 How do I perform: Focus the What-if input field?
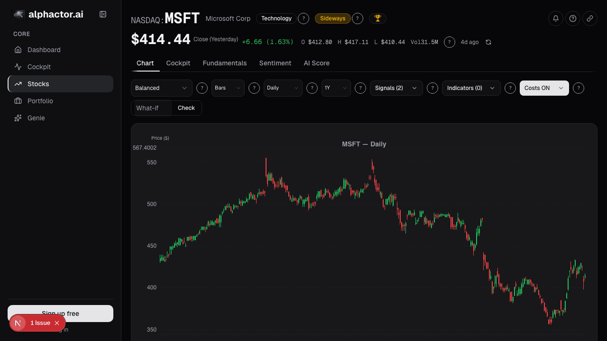pos(152,108)
